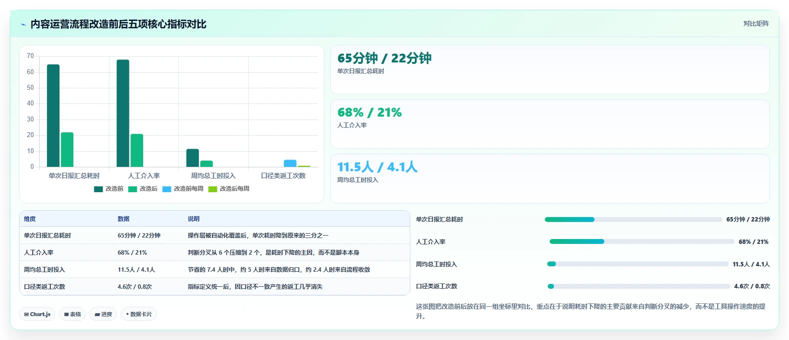
Task: Click the 维度 table column header
Action: click(30, 219)
